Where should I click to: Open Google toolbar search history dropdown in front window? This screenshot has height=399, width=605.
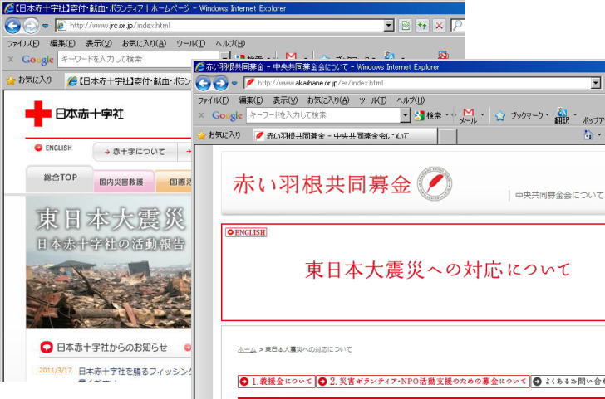(x=406, y=115)
